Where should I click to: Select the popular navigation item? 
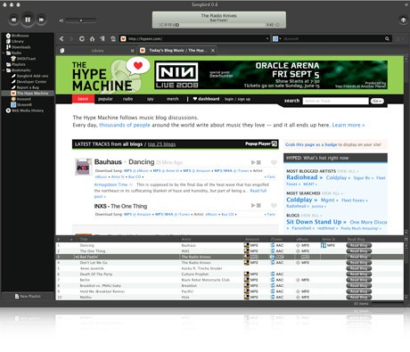pos(105,99)
